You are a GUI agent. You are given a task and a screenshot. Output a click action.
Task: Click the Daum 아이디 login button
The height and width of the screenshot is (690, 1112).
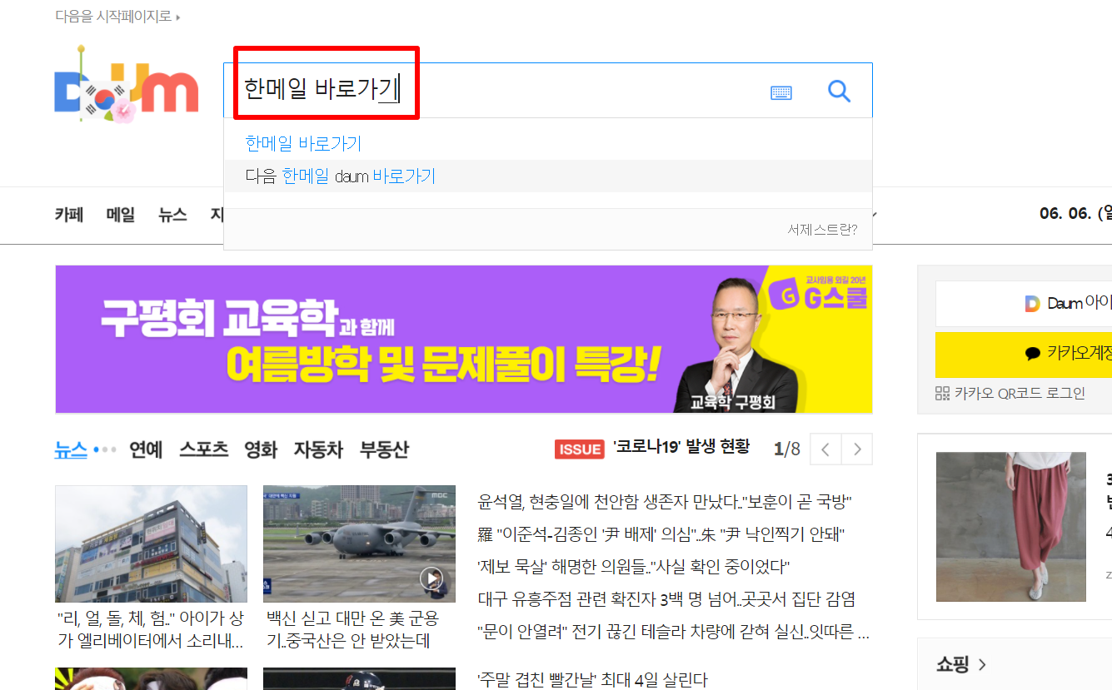1024,304
